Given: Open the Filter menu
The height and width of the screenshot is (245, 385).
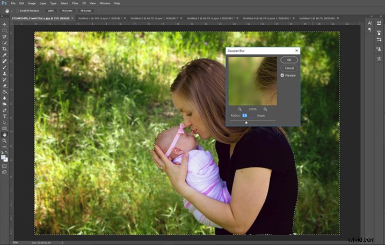Looking at the screenshot, I should pyautogui.click(x=75, y=3).
